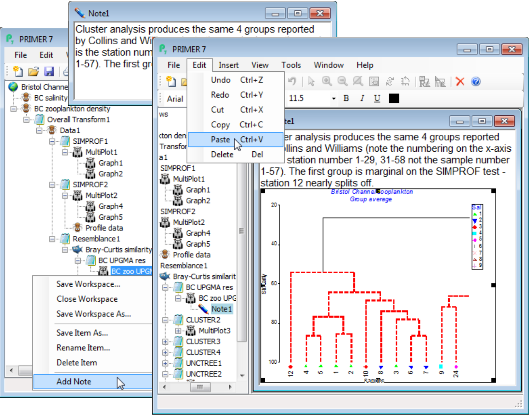This screenshot has width=532, height=417.
Task: Select Bray-Curtis similarity fish icon in front tree
Action: pos(165,276)
